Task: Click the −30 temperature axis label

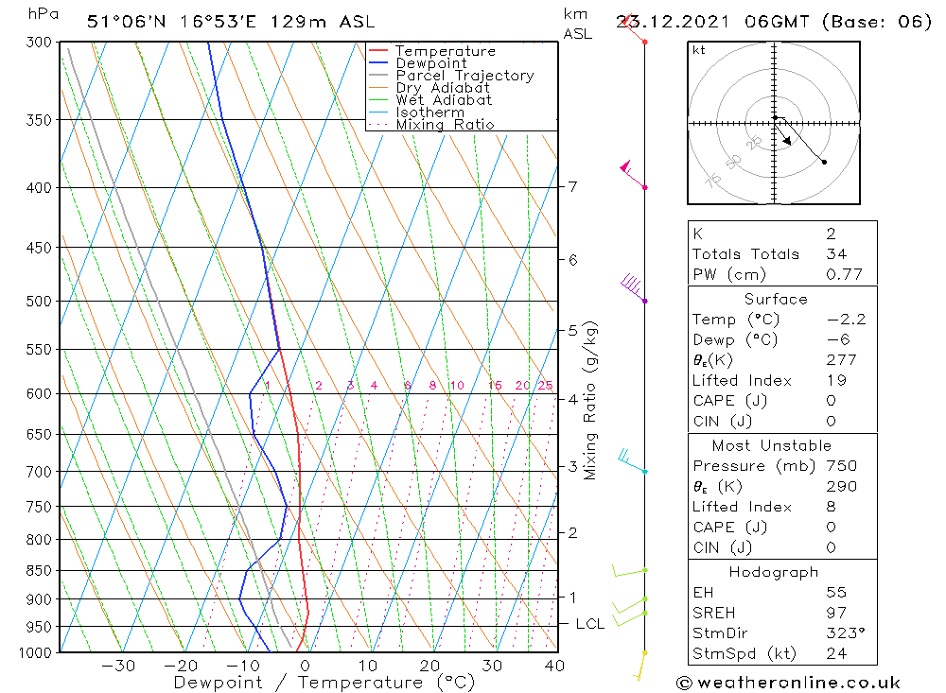Action: [x=117, y=666]
